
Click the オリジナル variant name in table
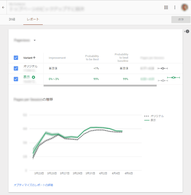point(30,66)
